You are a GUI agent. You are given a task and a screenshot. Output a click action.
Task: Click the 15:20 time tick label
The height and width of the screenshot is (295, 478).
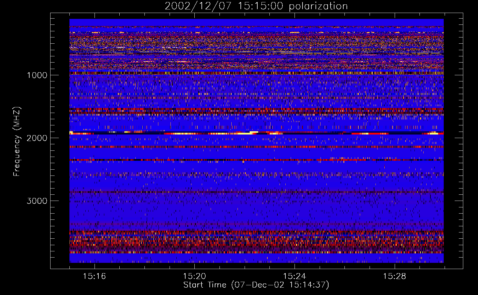point(194,276)
